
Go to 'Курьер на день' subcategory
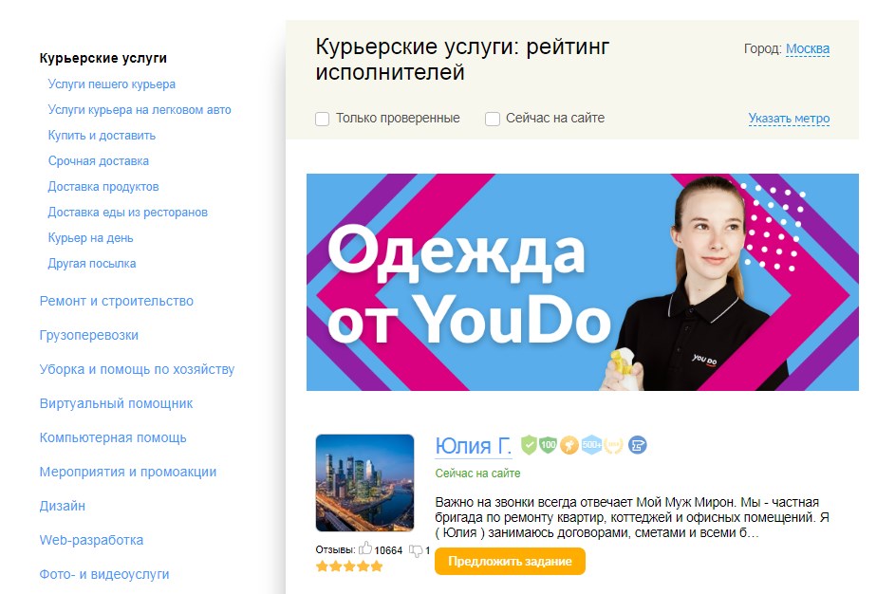click(x=91, y=238)
